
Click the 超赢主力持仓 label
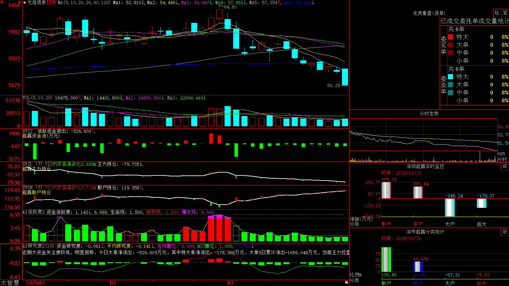point(37,169)
